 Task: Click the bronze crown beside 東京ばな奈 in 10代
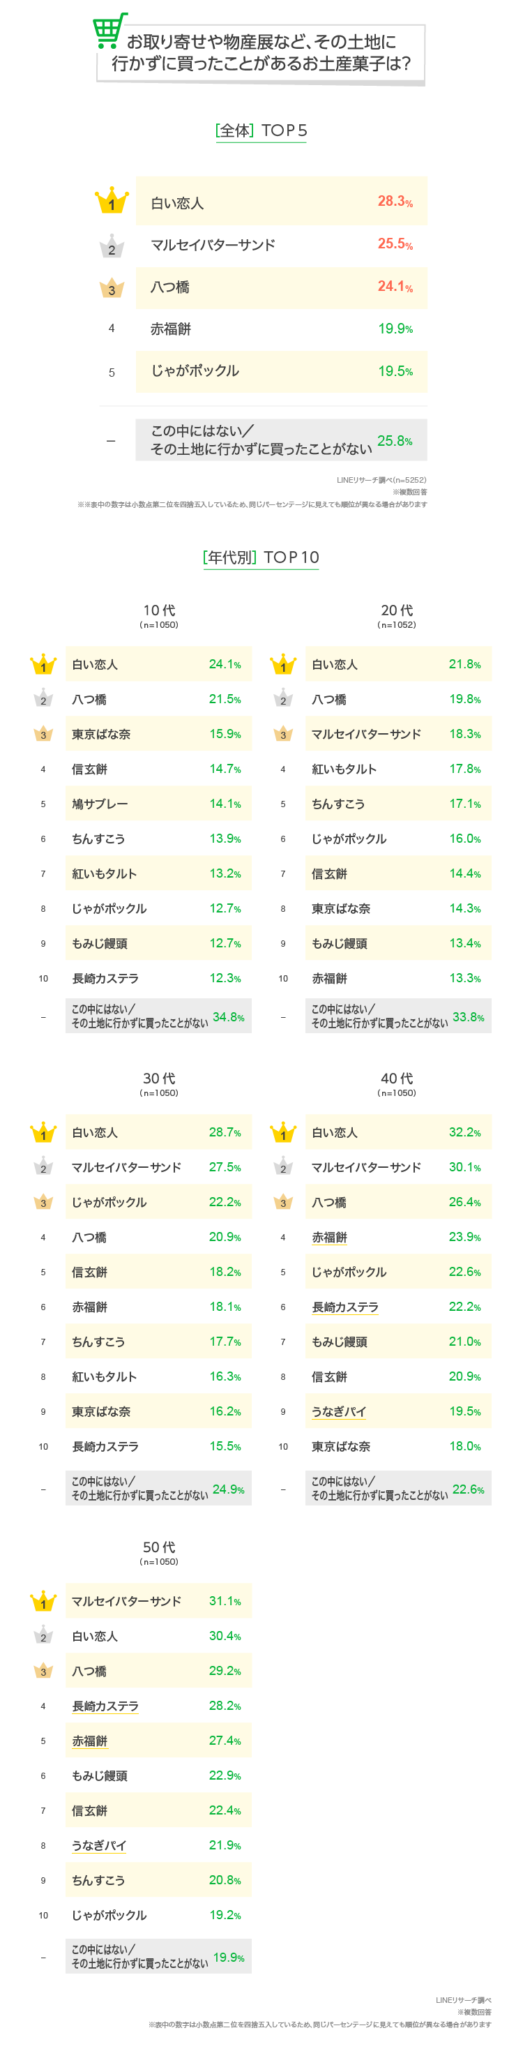[43, 734]
